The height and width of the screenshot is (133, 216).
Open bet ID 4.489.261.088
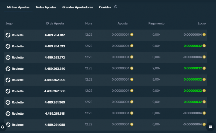click(x=55, y=125)
